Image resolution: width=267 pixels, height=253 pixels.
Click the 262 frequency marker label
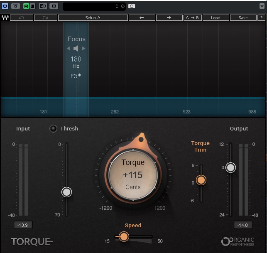(x=115, y=112)
